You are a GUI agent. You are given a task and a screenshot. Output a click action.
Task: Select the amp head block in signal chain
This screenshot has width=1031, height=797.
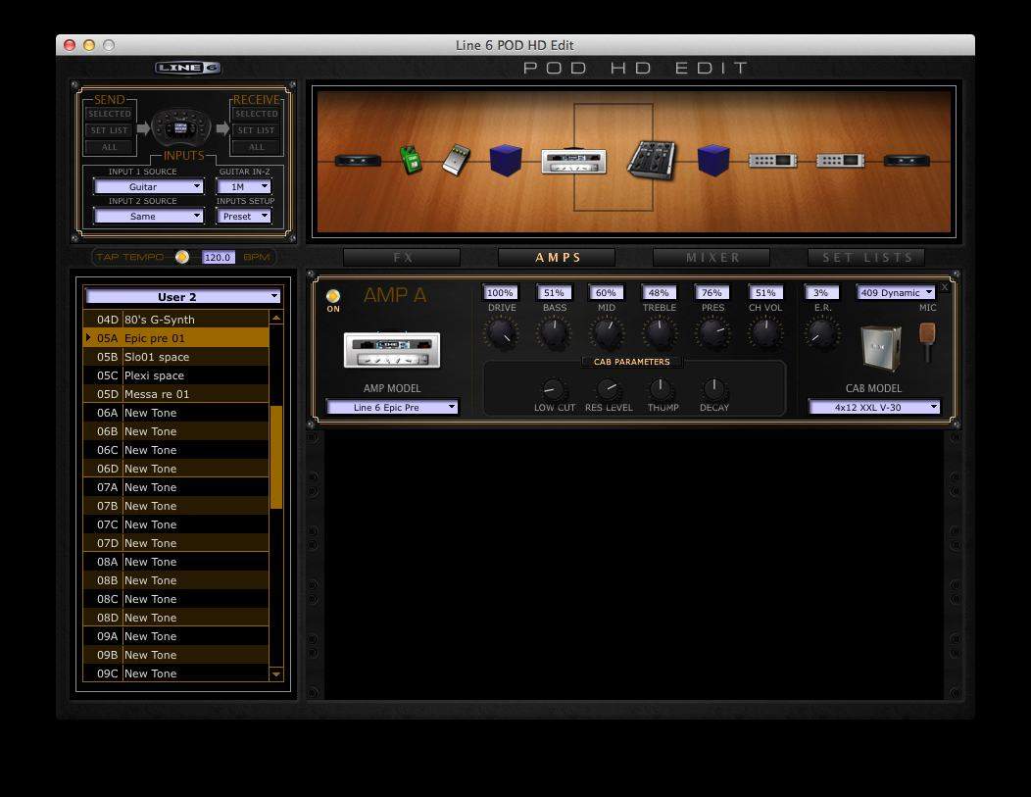click(573, 161)
